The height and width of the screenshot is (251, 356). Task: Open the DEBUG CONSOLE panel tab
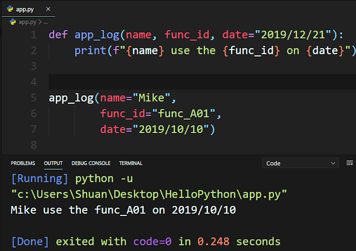91,163
